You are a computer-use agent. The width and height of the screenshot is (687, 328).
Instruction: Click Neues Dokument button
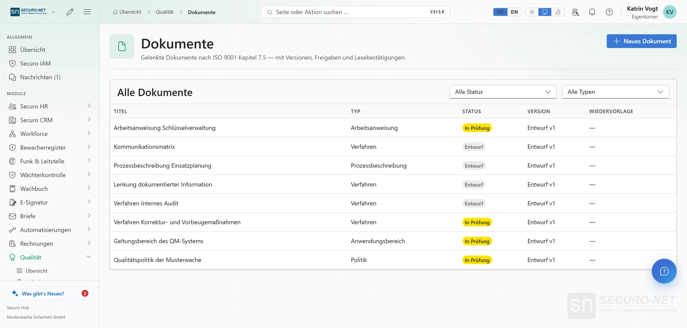coord(641,41)
